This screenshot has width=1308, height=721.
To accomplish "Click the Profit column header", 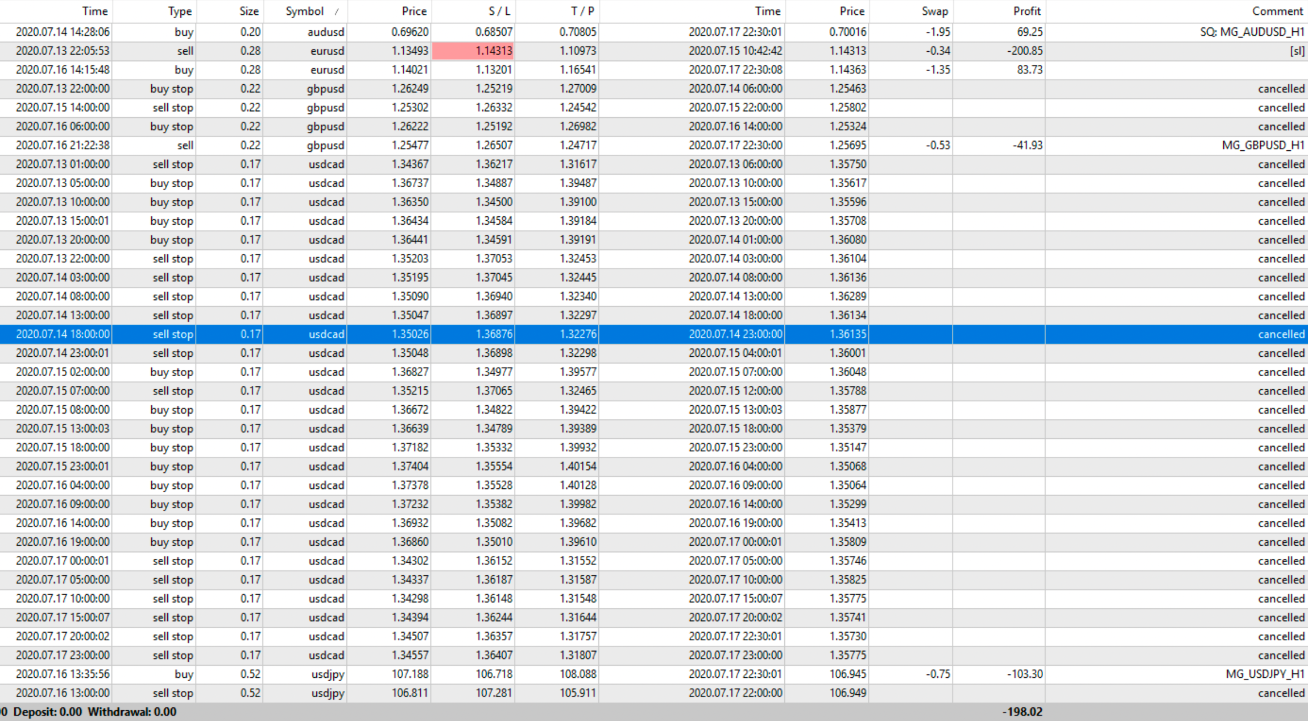I will (x=1026, y=11).
